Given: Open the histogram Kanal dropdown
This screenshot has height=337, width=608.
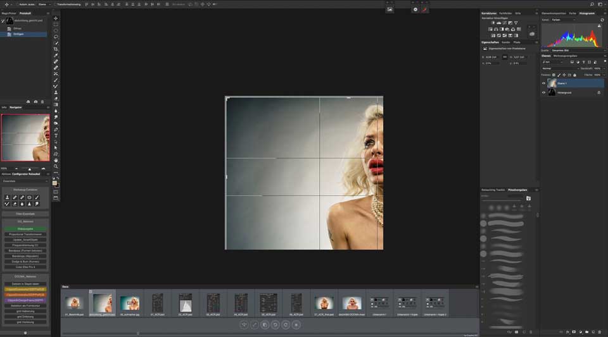Looking at the screenshot, I should click(562, 20).
